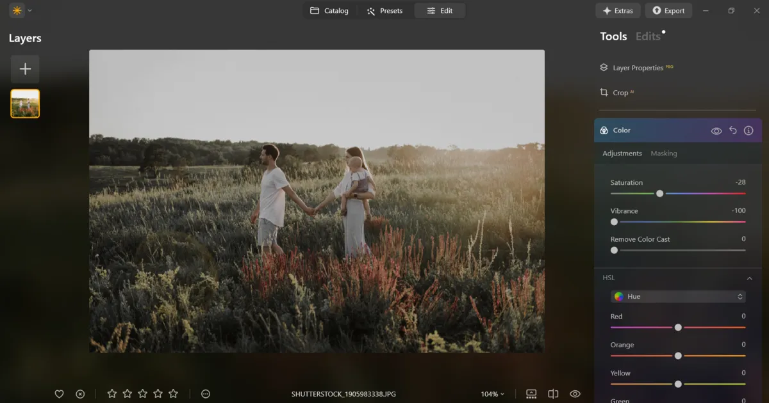Screen dimensions: 769x403
Task: Click the reject photo X icon
Action: point(80,394)
